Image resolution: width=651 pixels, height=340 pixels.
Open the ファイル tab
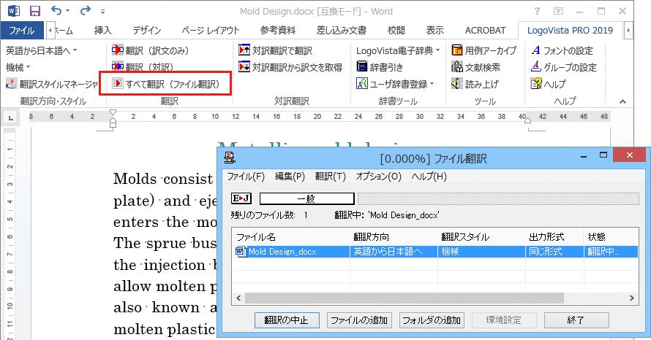22,30
